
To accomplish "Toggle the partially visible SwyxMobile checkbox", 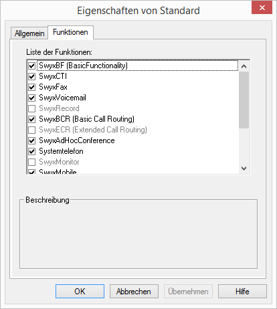I will coord(32,172).
